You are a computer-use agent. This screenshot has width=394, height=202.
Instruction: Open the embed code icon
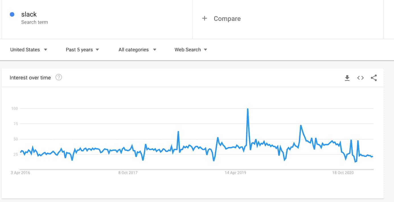coord(360,78)
